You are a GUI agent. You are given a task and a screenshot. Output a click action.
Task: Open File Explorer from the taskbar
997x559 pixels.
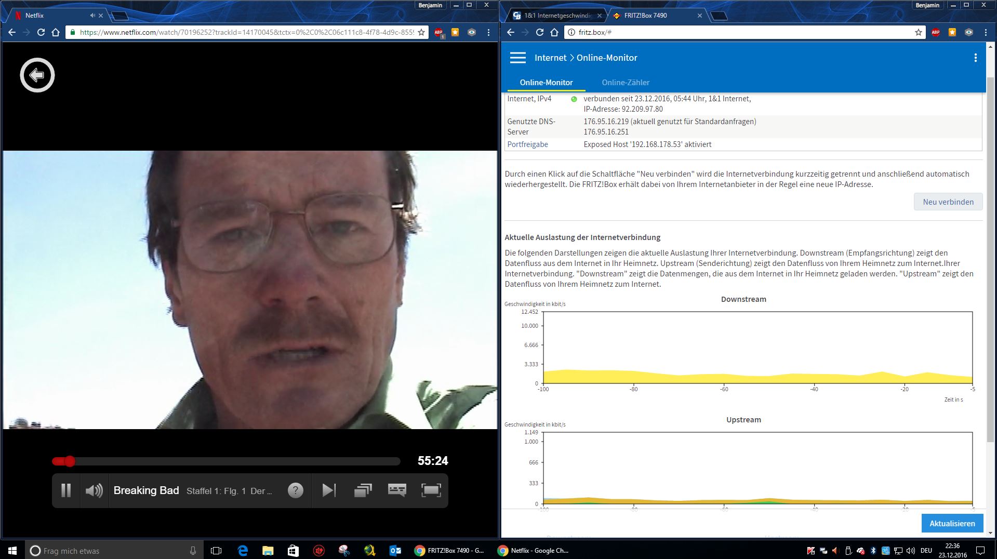tap(268, 551)
